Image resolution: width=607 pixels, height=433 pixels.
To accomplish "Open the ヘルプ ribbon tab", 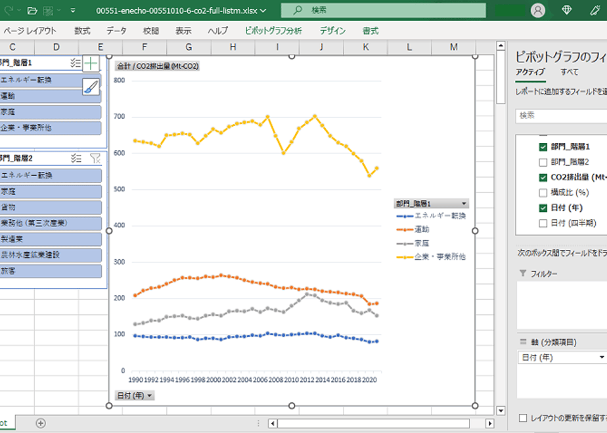I will point(217,31).
